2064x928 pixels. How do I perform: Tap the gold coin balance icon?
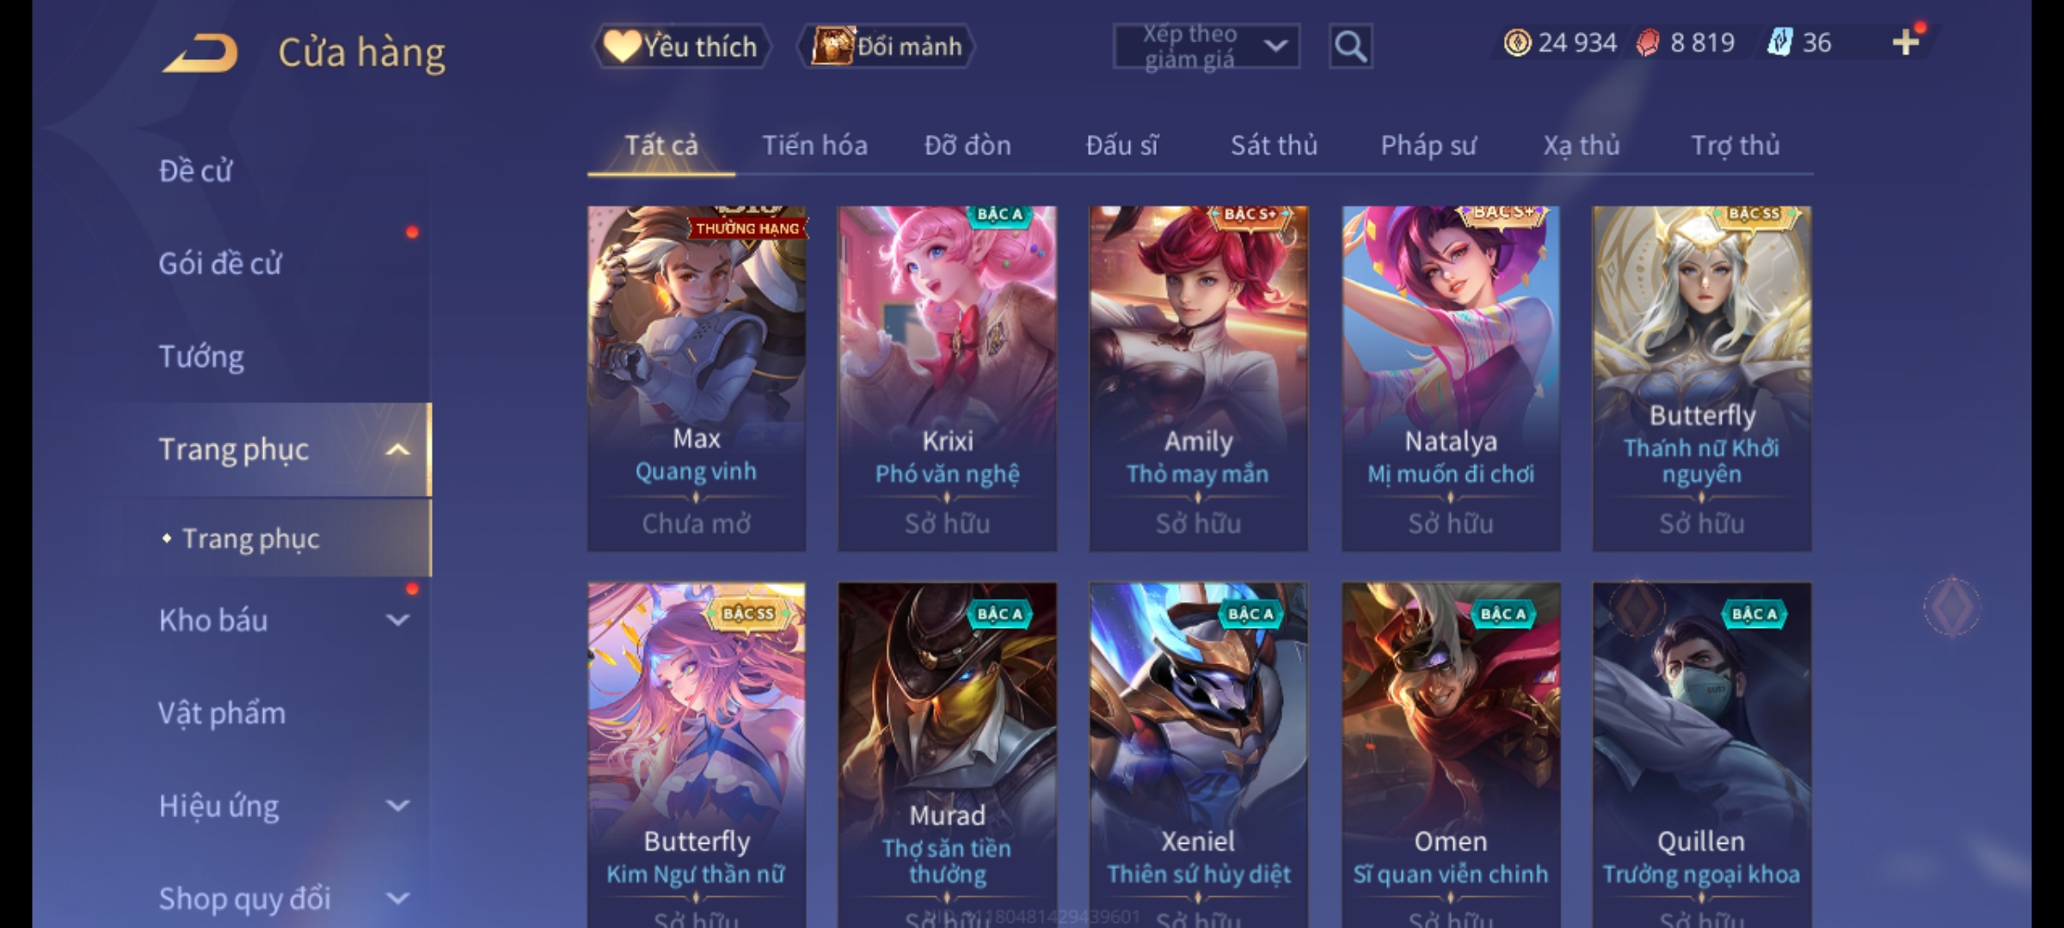[x=1517, y=42]
